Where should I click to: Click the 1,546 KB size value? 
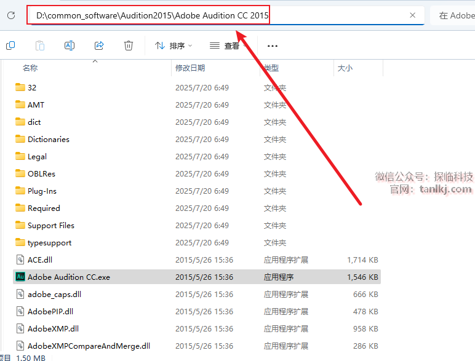[362, 277]
